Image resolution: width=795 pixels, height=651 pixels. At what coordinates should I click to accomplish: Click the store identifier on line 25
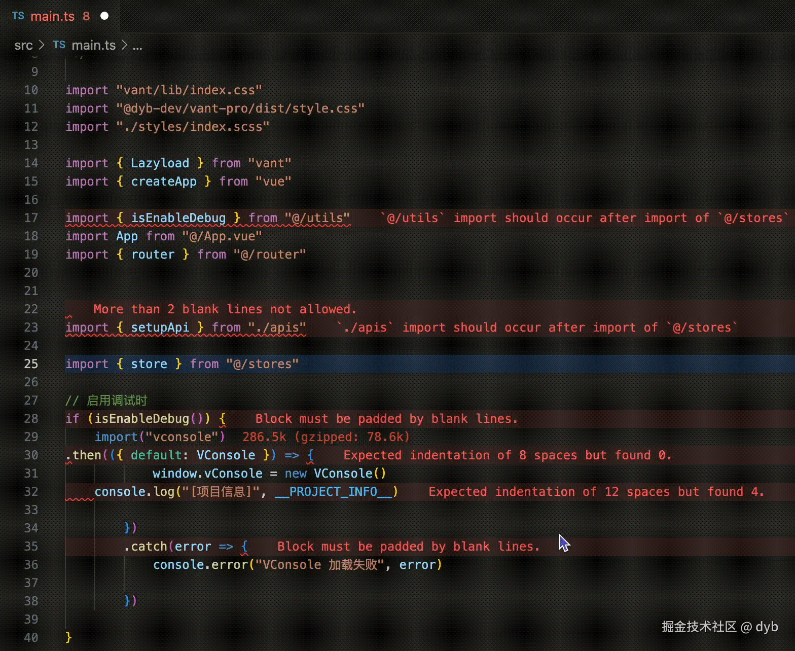149,364
